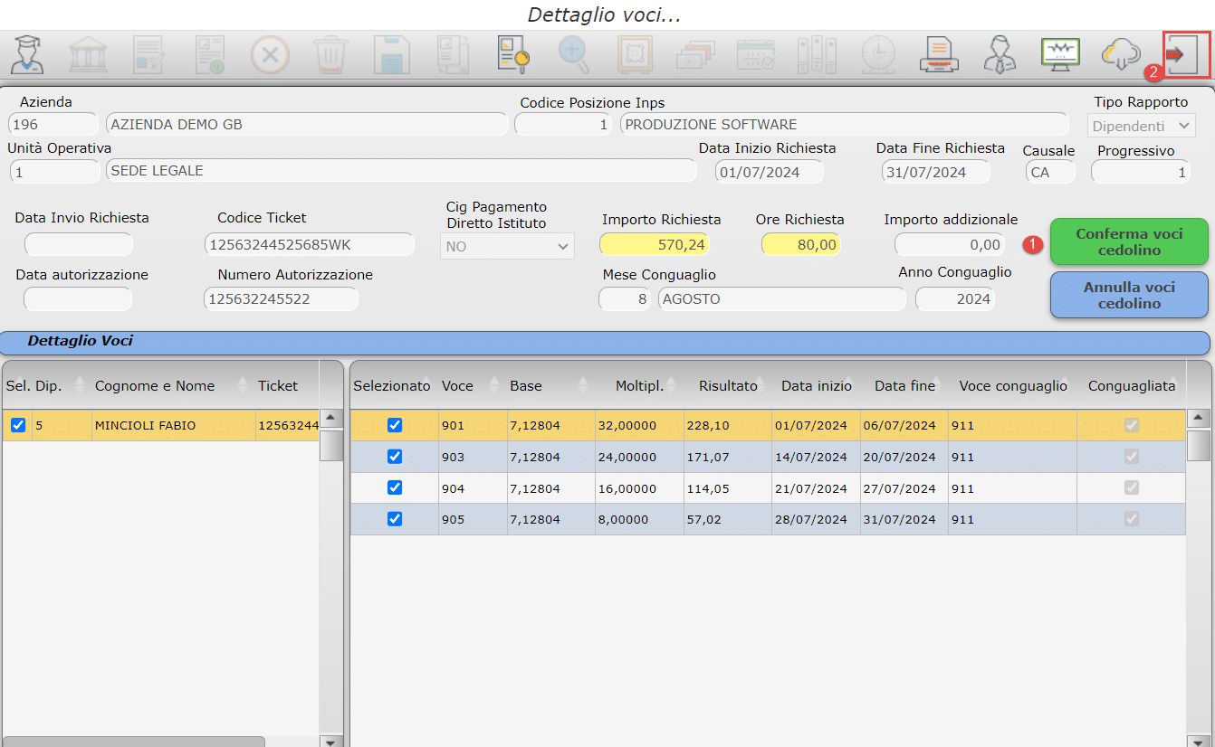Toggle the employee checkbox for MINCIOLI FABIO
Viewport: 1215px width, 747px height.
tap(17, 425)
